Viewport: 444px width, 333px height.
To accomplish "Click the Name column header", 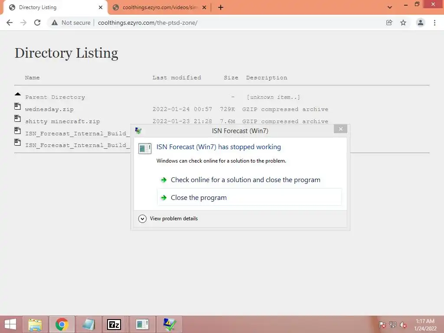I will point(32,78).
